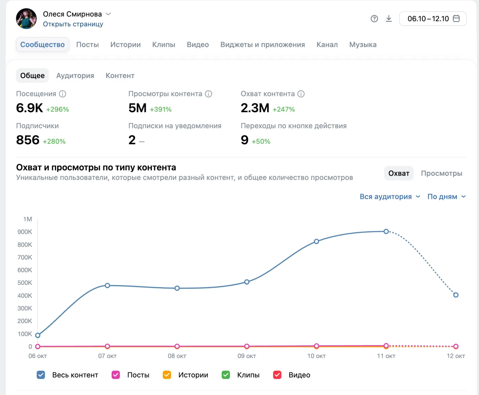Click the 856 subscribers value
Screen dimensions: 479x395
(28, 140)
